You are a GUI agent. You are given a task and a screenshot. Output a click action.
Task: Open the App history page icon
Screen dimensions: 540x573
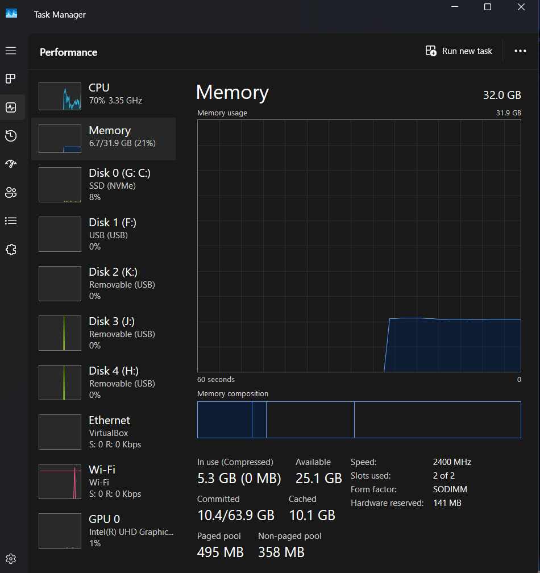[11, 135]
